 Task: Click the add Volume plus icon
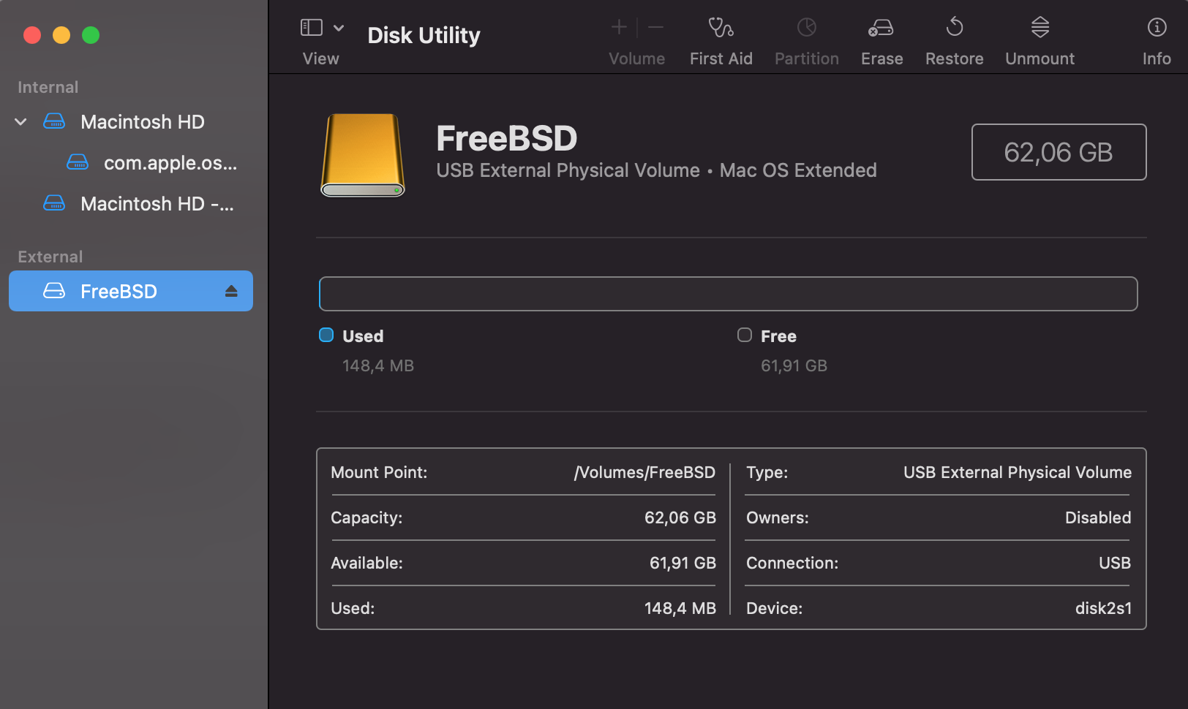click(619, 28)
